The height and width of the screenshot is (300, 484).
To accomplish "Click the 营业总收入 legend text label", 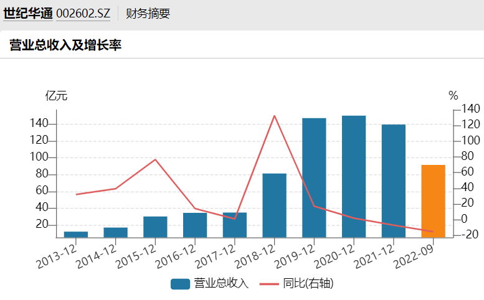I will [221, 284].
